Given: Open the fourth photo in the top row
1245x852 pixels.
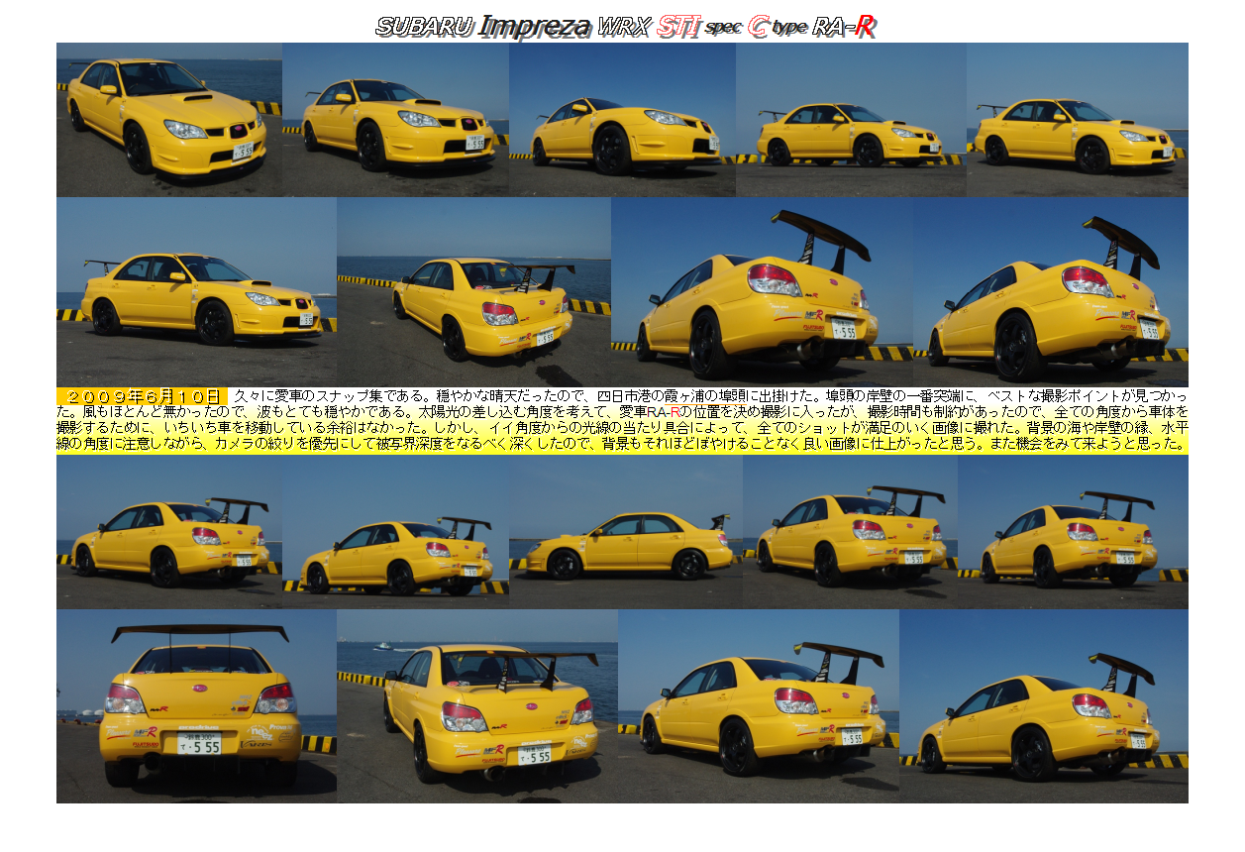Looking at the screenshot, I should pos(851,119).
